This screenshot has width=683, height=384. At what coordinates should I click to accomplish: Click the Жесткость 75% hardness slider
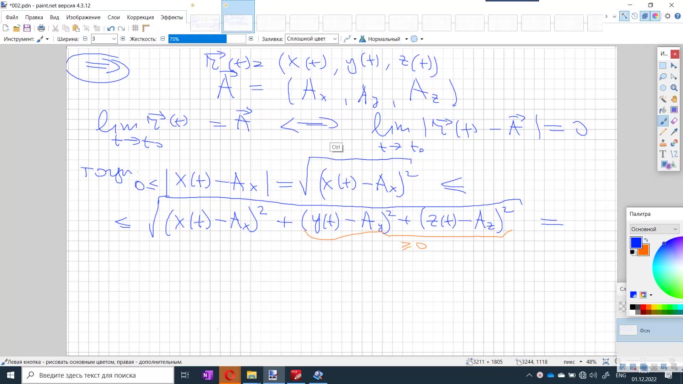pos(207,39)
